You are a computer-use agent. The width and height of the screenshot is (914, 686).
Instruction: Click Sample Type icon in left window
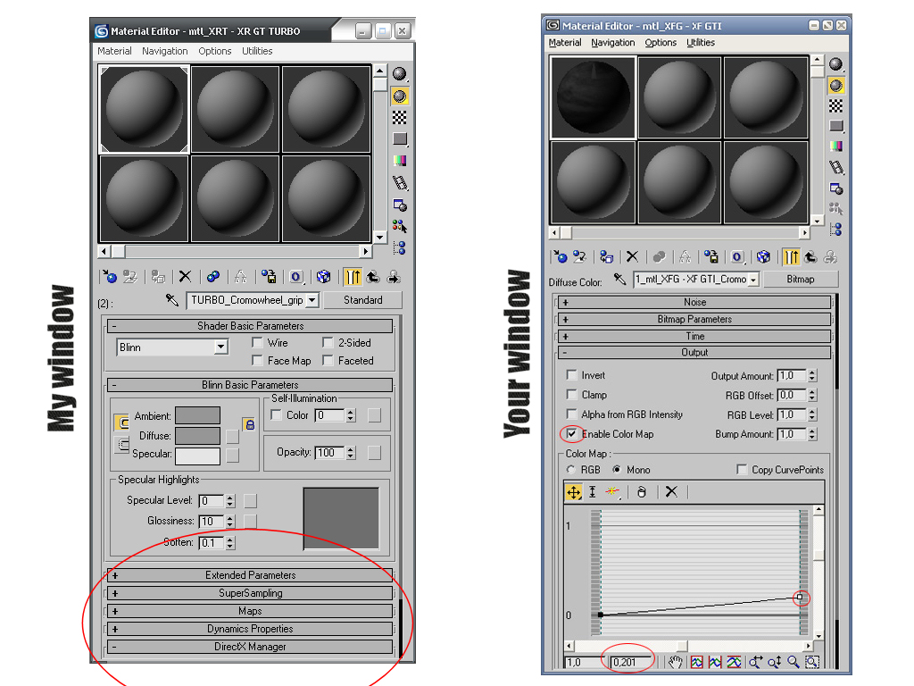[399, 74]
